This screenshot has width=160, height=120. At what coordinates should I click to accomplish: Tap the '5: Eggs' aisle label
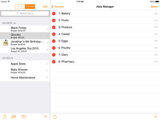coord(63,41)
